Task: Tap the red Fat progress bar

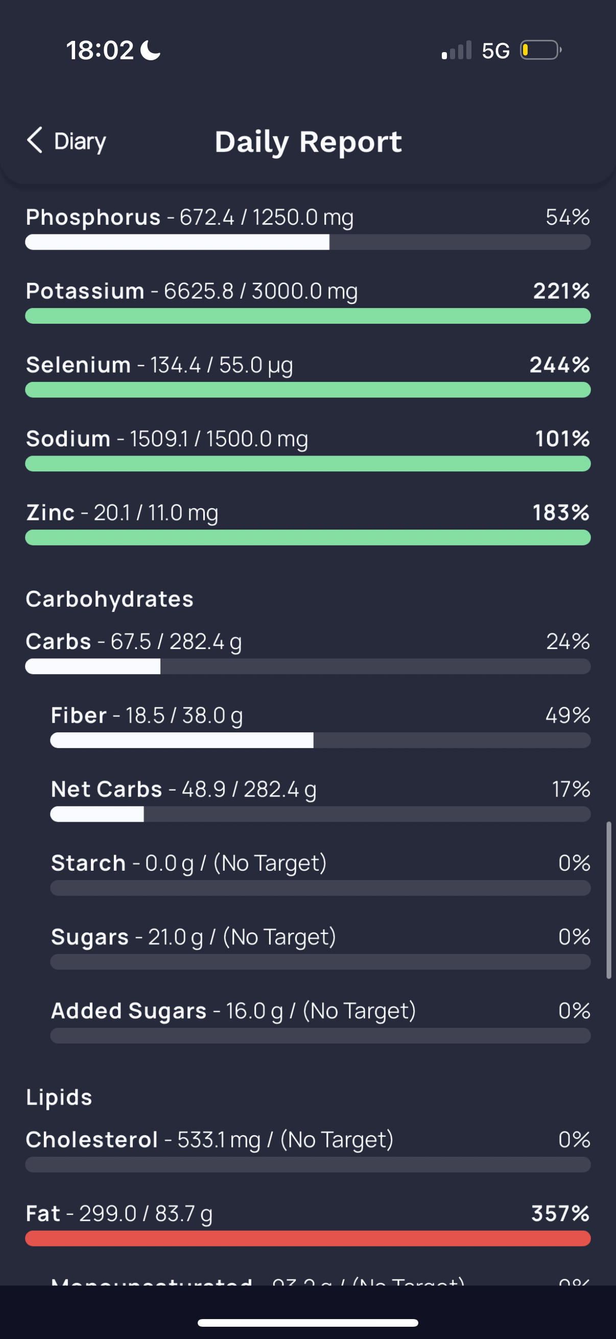Action: click(307, 1238)
